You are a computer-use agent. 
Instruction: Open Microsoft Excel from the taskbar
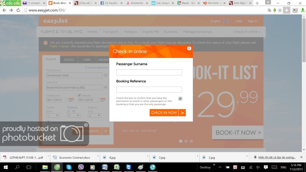(117, 167)
